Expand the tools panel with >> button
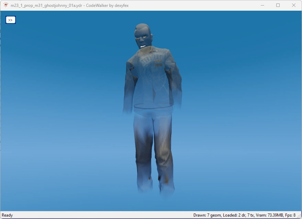 pyautogui.click(x=11, y=20)
